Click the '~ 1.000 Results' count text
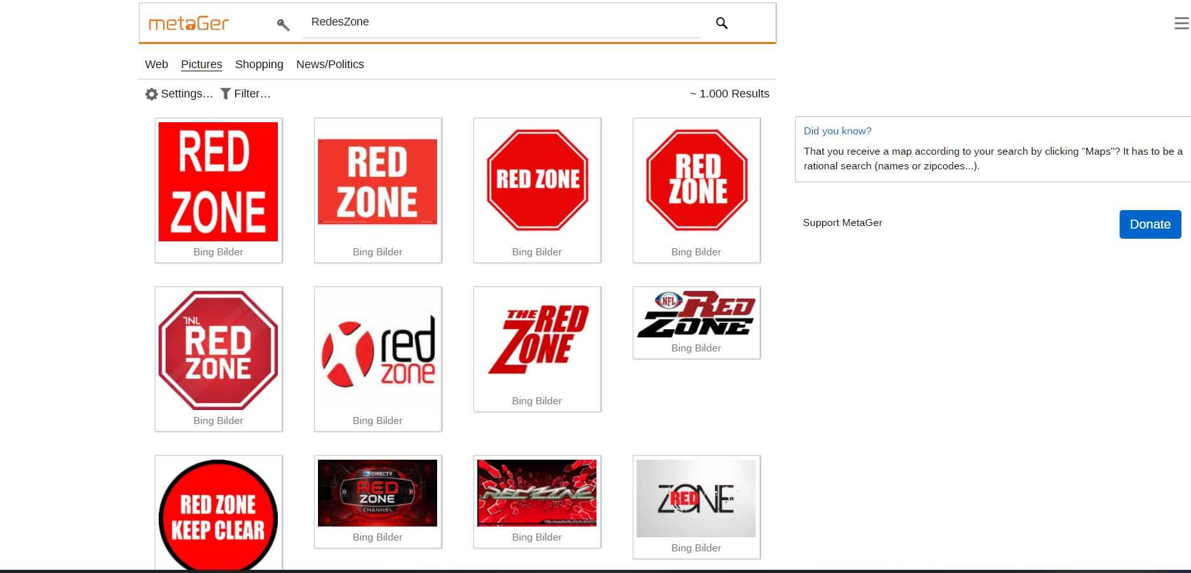This screenshot has height=573, width=1191. click(x=729, y=94)
